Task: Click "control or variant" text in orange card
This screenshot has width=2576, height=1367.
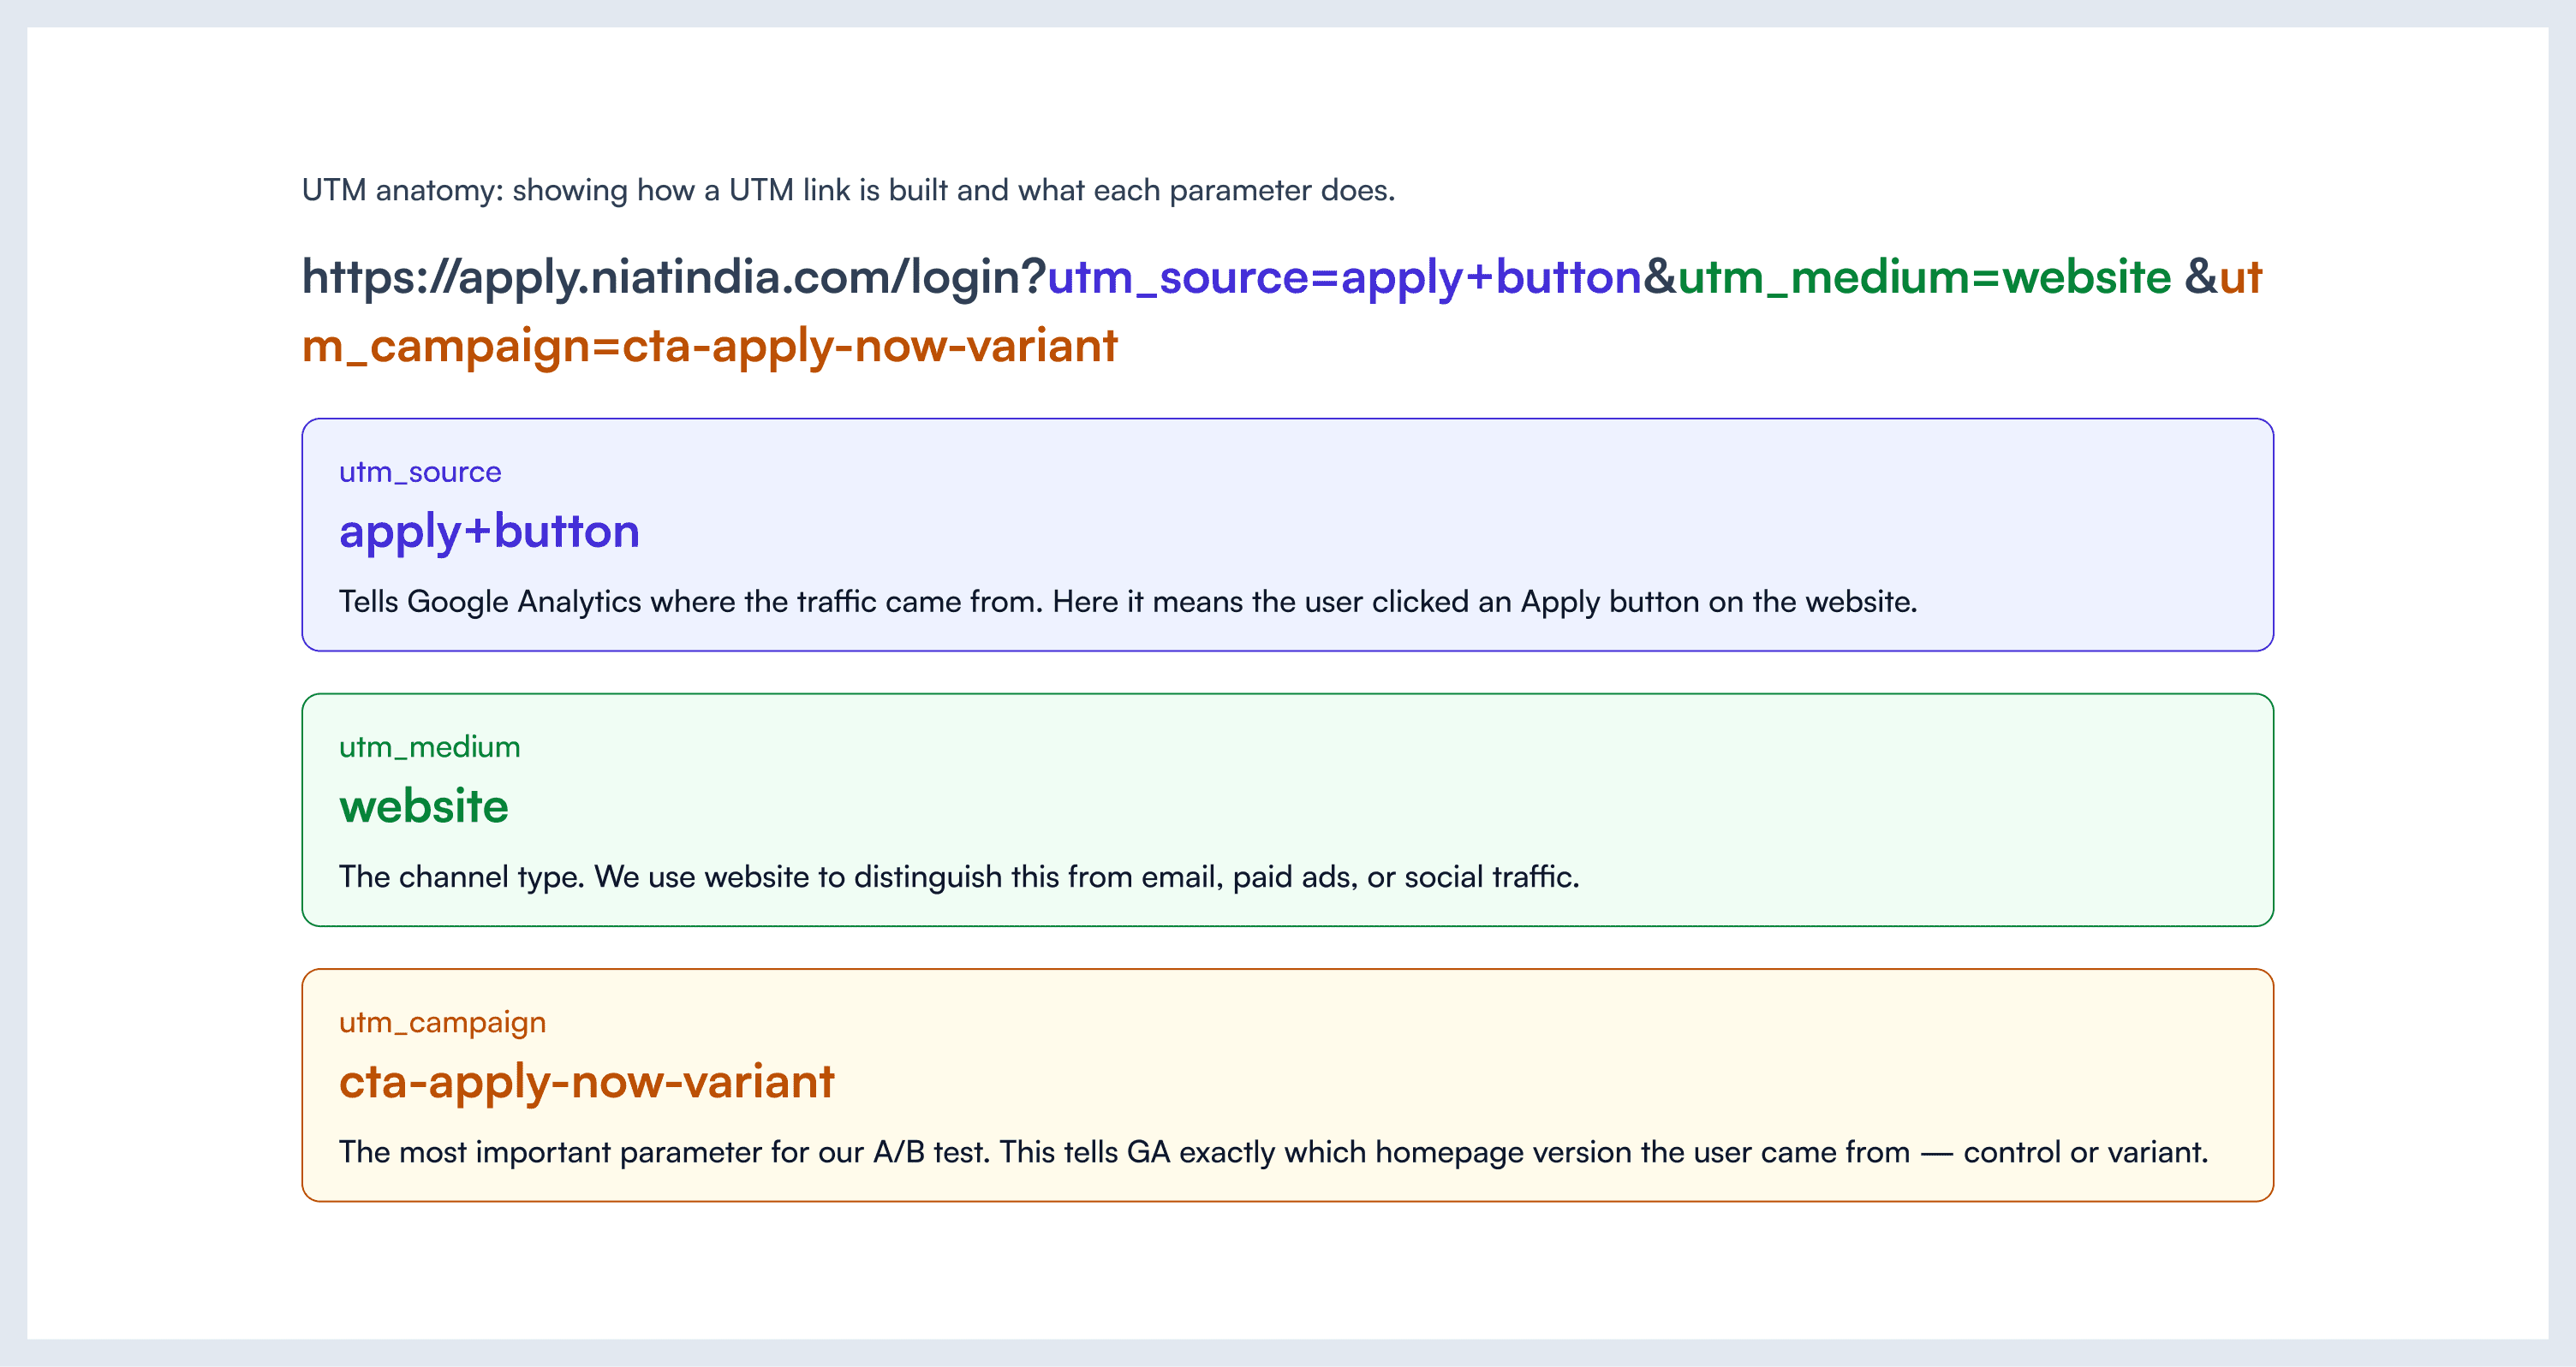Action: point(2084,1152)
